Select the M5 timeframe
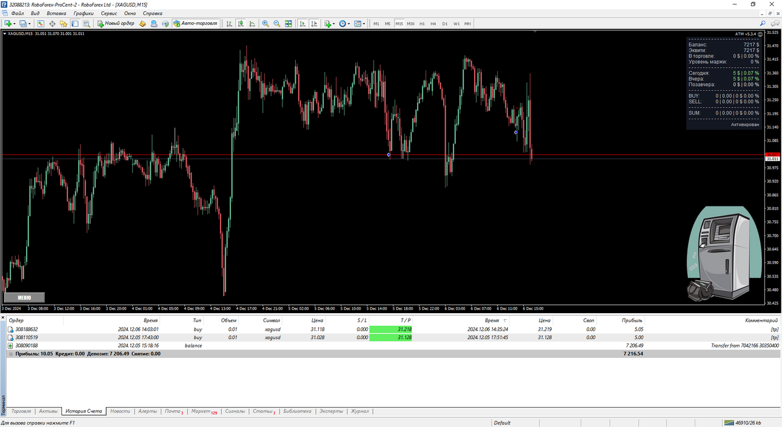This screenshot has width=782, height=427. click(x=388, y=24)
